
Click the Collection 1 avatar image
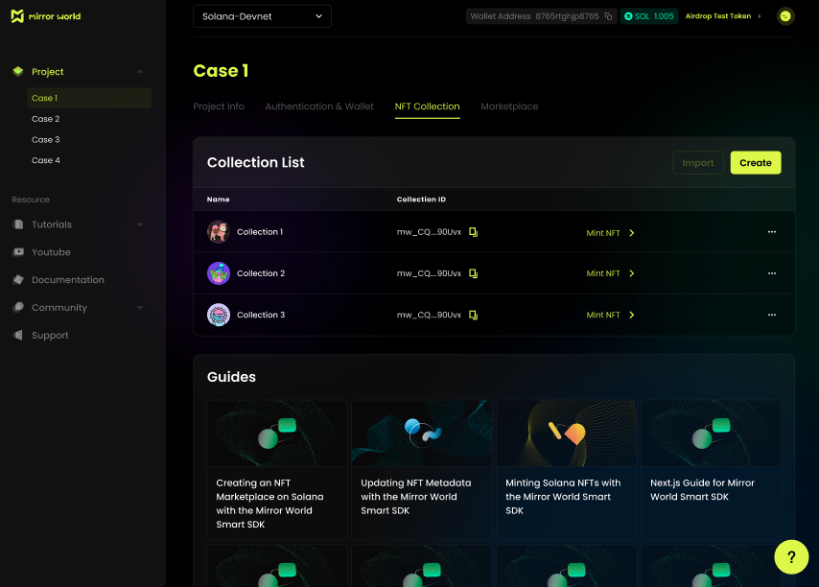point(219,232)
